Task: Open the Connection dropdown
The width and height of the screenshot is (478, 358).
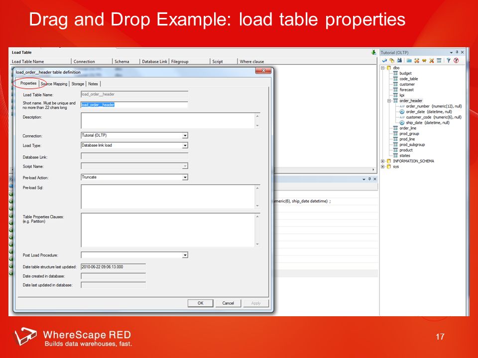Action: [185, 135]
